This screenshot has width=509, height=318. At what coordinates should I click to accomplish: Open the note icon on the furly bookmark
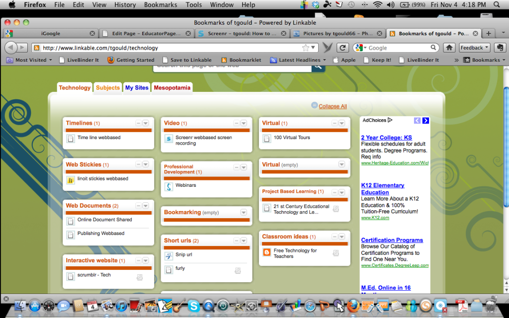click(x=238, y=270)
